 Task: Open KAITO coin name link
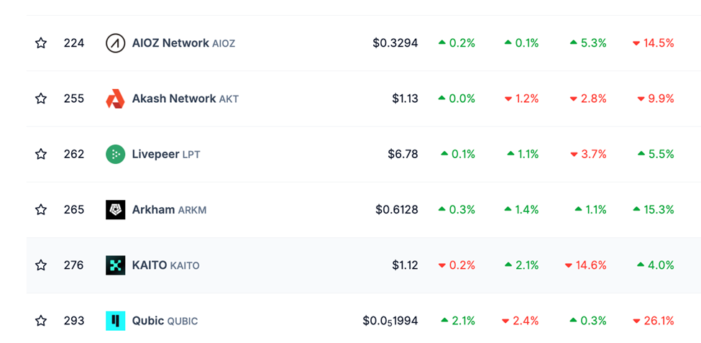(x=165, y=265)
